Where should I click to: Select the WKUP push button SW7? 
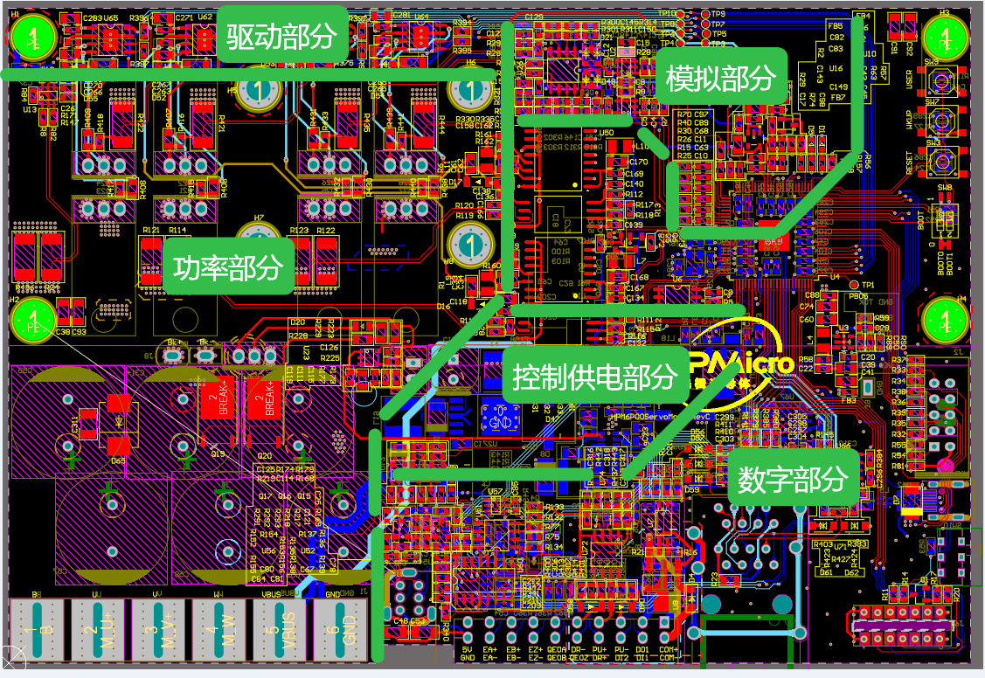click(x=941, y=121)
